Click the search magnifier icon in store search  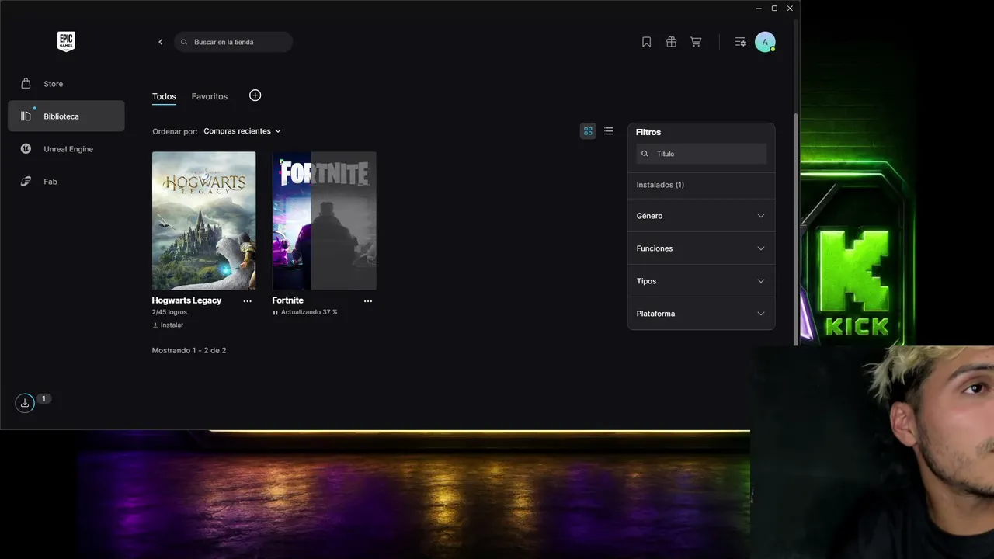point(184,42)
